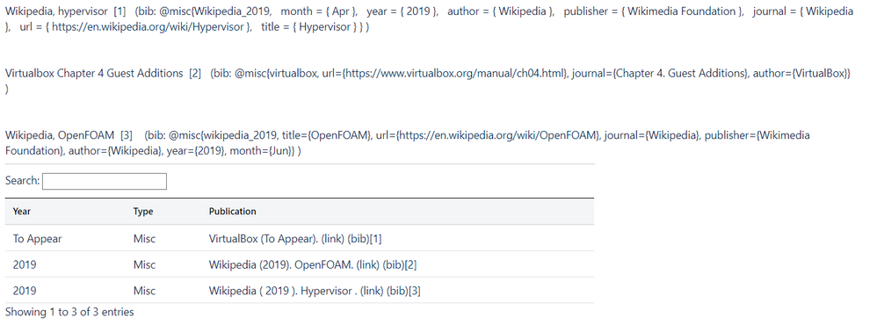
Task: Click the en.wikipedia.org/wiki/Hypervisor URL text
Action: coord(149,27)
